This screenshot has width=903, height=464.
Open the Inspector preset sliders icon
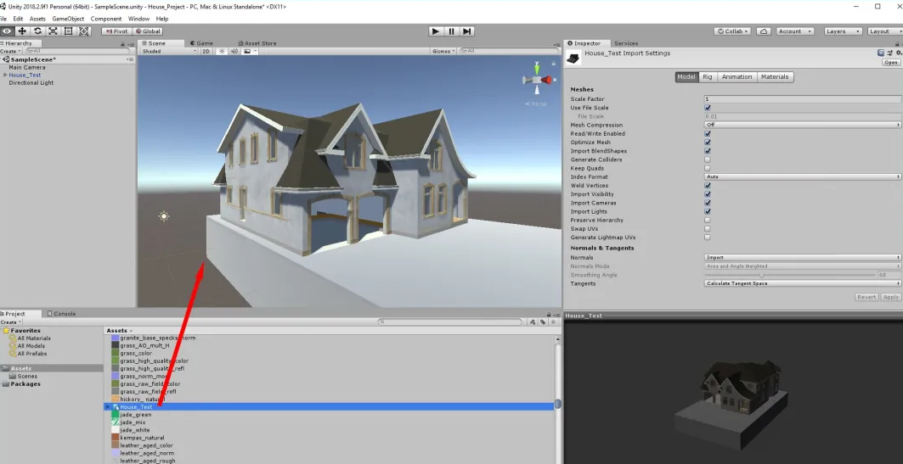tap(888, 53)
